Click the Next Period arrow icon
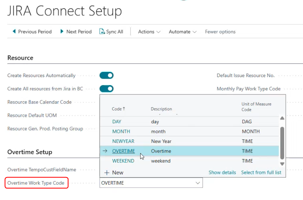This screenshot has width=303, height=200. click(x=62, y=31)
